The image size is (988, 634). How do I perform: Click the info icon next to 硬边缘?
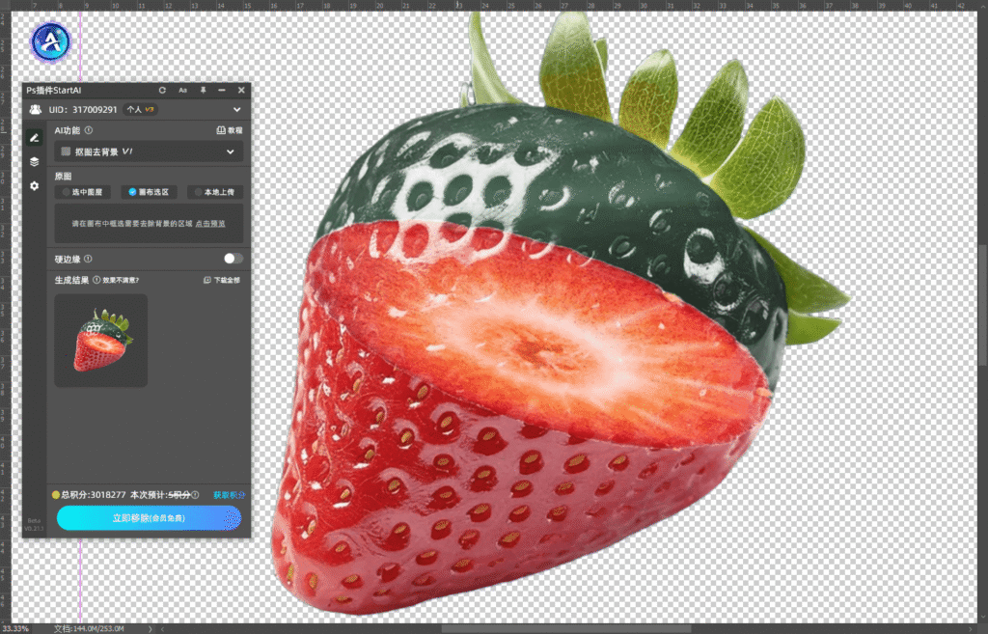[x=88, y=259]
